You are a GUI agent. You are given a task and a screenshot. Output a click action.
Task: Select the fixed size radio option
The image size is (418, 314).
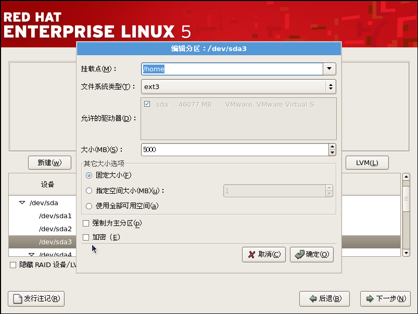pos(89,175)
